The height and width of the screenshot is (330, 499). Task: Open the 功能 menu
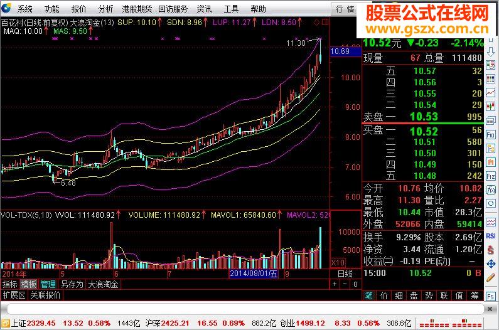(x=51, y=9)
